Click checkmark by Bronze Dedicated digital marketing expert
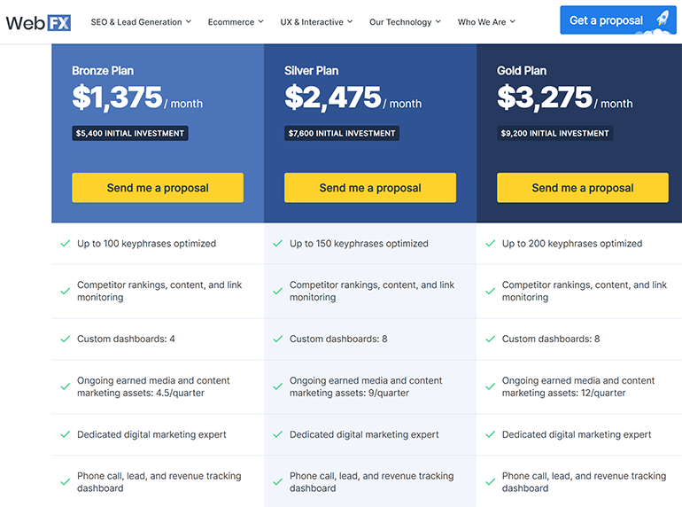Screen dimensions: 682x507 pyautogui.click(x=65, y=434)
